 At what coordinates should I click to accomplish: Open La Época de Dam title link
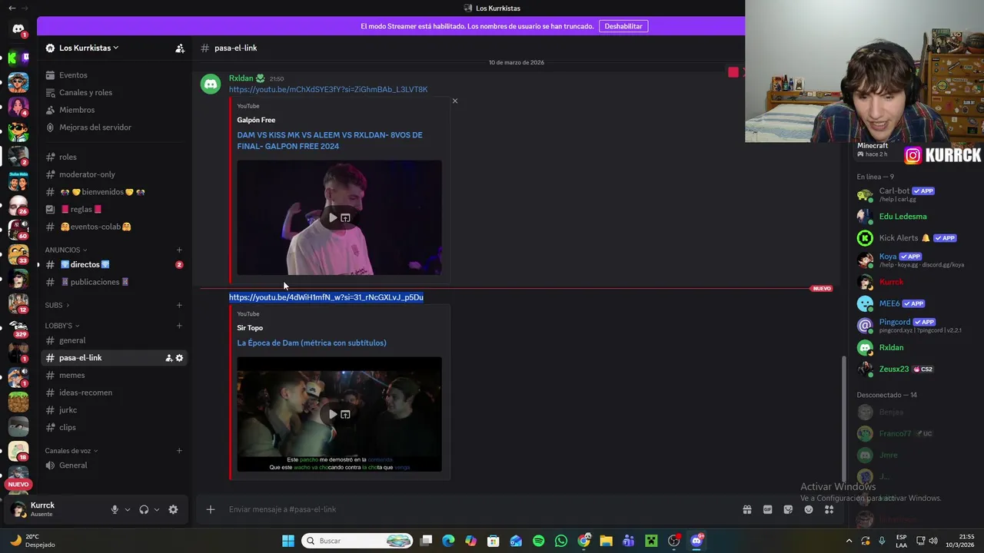(311, 343)
